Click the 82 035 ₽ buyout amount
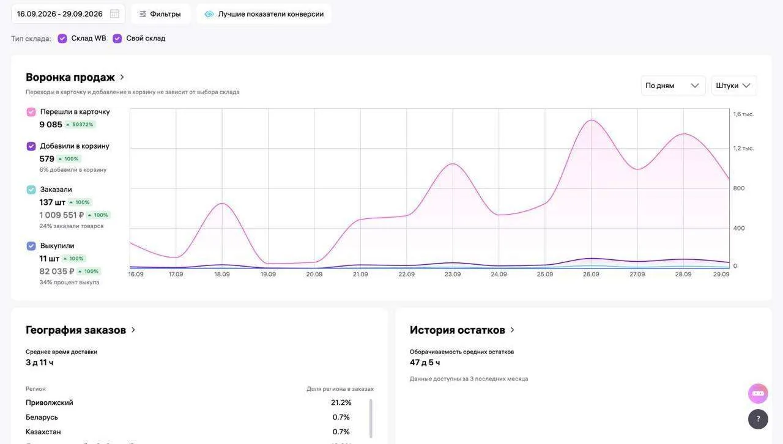The height and width of the screenshot is (444, 783). point(57,272)
